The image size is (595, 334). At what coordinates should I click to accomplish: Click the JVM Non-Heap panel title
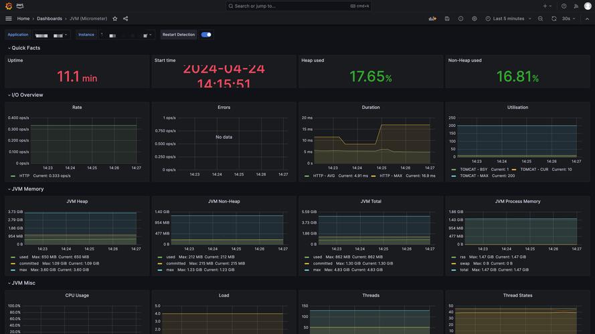click(x=224, y=202)
